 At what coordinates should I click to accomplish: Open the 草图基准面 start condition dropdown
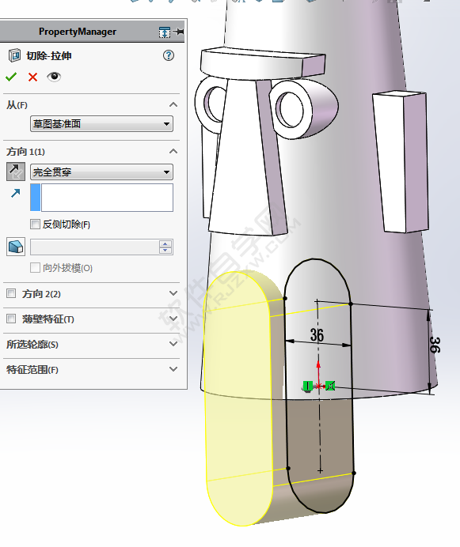101,124
